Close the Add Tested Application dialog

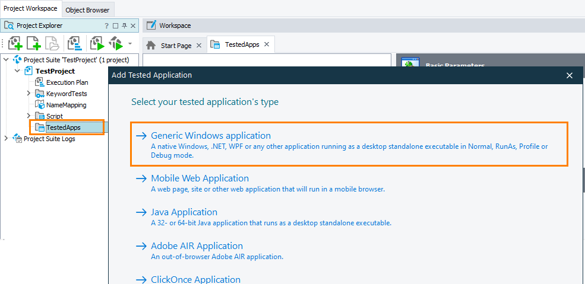(570, 75)
